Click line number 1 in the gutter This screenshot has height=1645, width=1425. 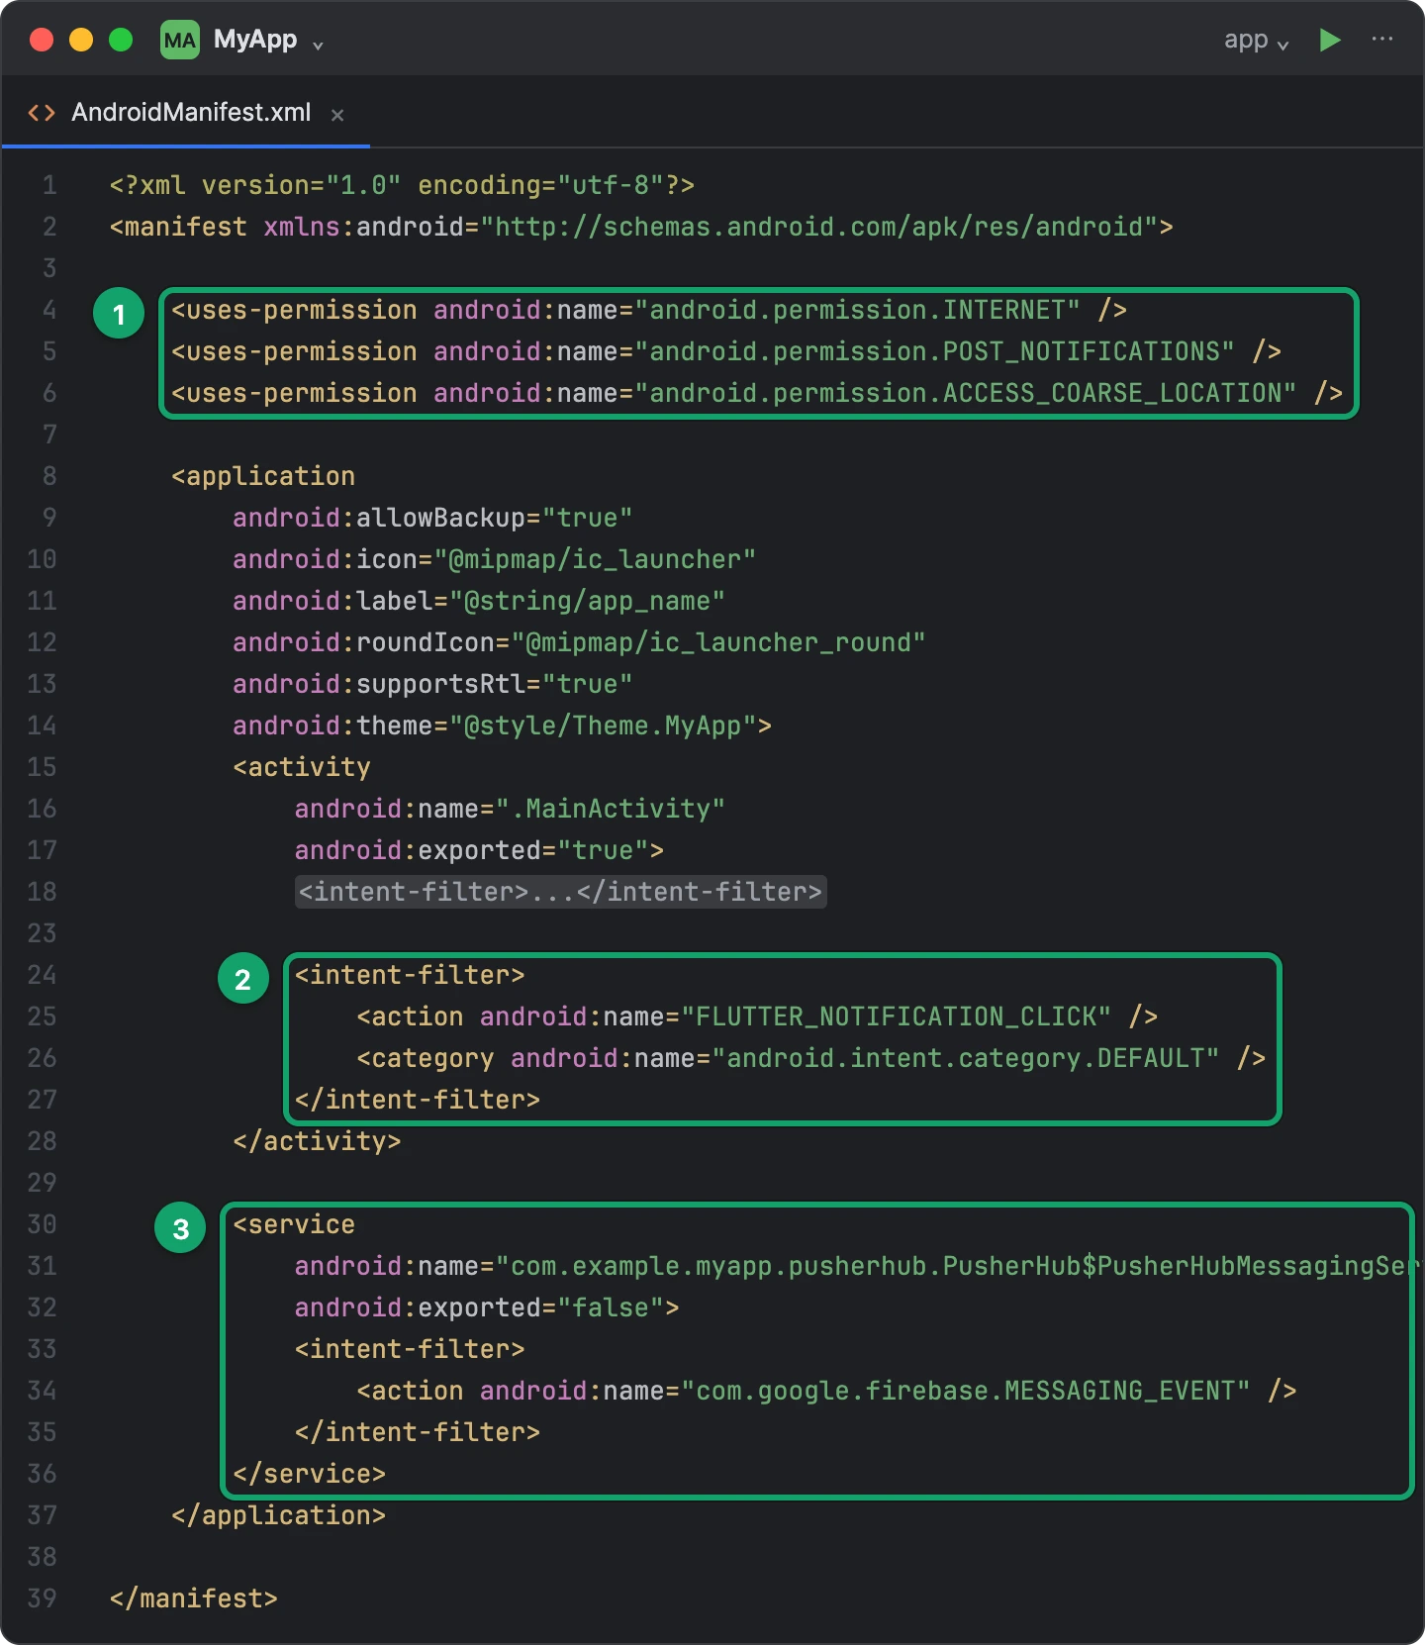coord(49,185)
